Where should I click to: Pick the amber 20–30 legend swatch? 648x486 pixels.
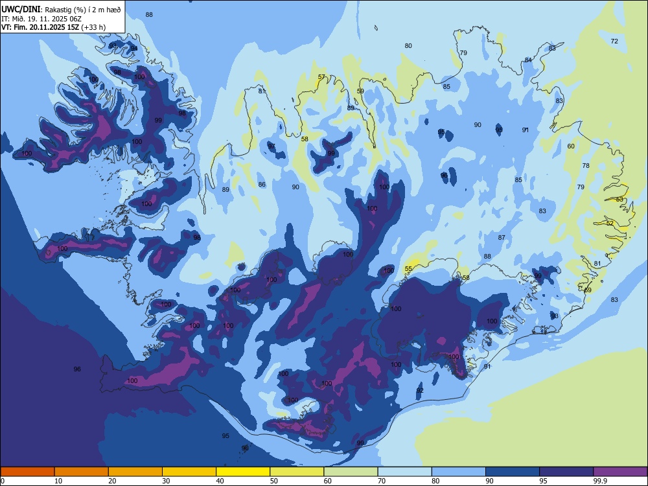(x=135, y=472)
